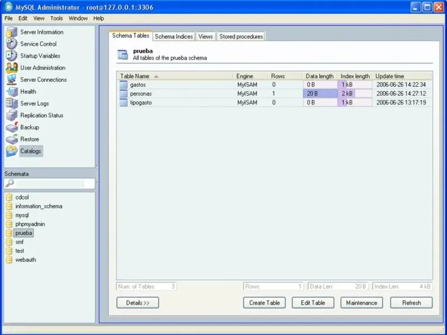The image size is (447, 335).
Task: Click the Refresh button
Action: click(411, 303)
